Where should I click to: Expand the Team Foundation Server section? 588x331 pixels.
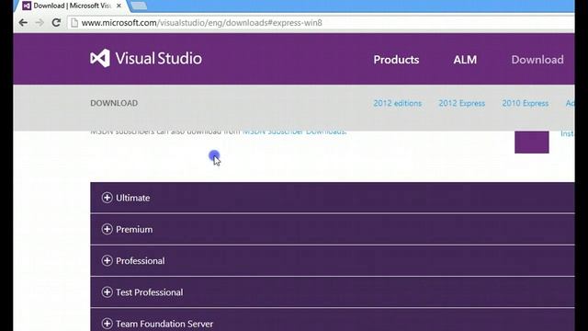[333, 320]
